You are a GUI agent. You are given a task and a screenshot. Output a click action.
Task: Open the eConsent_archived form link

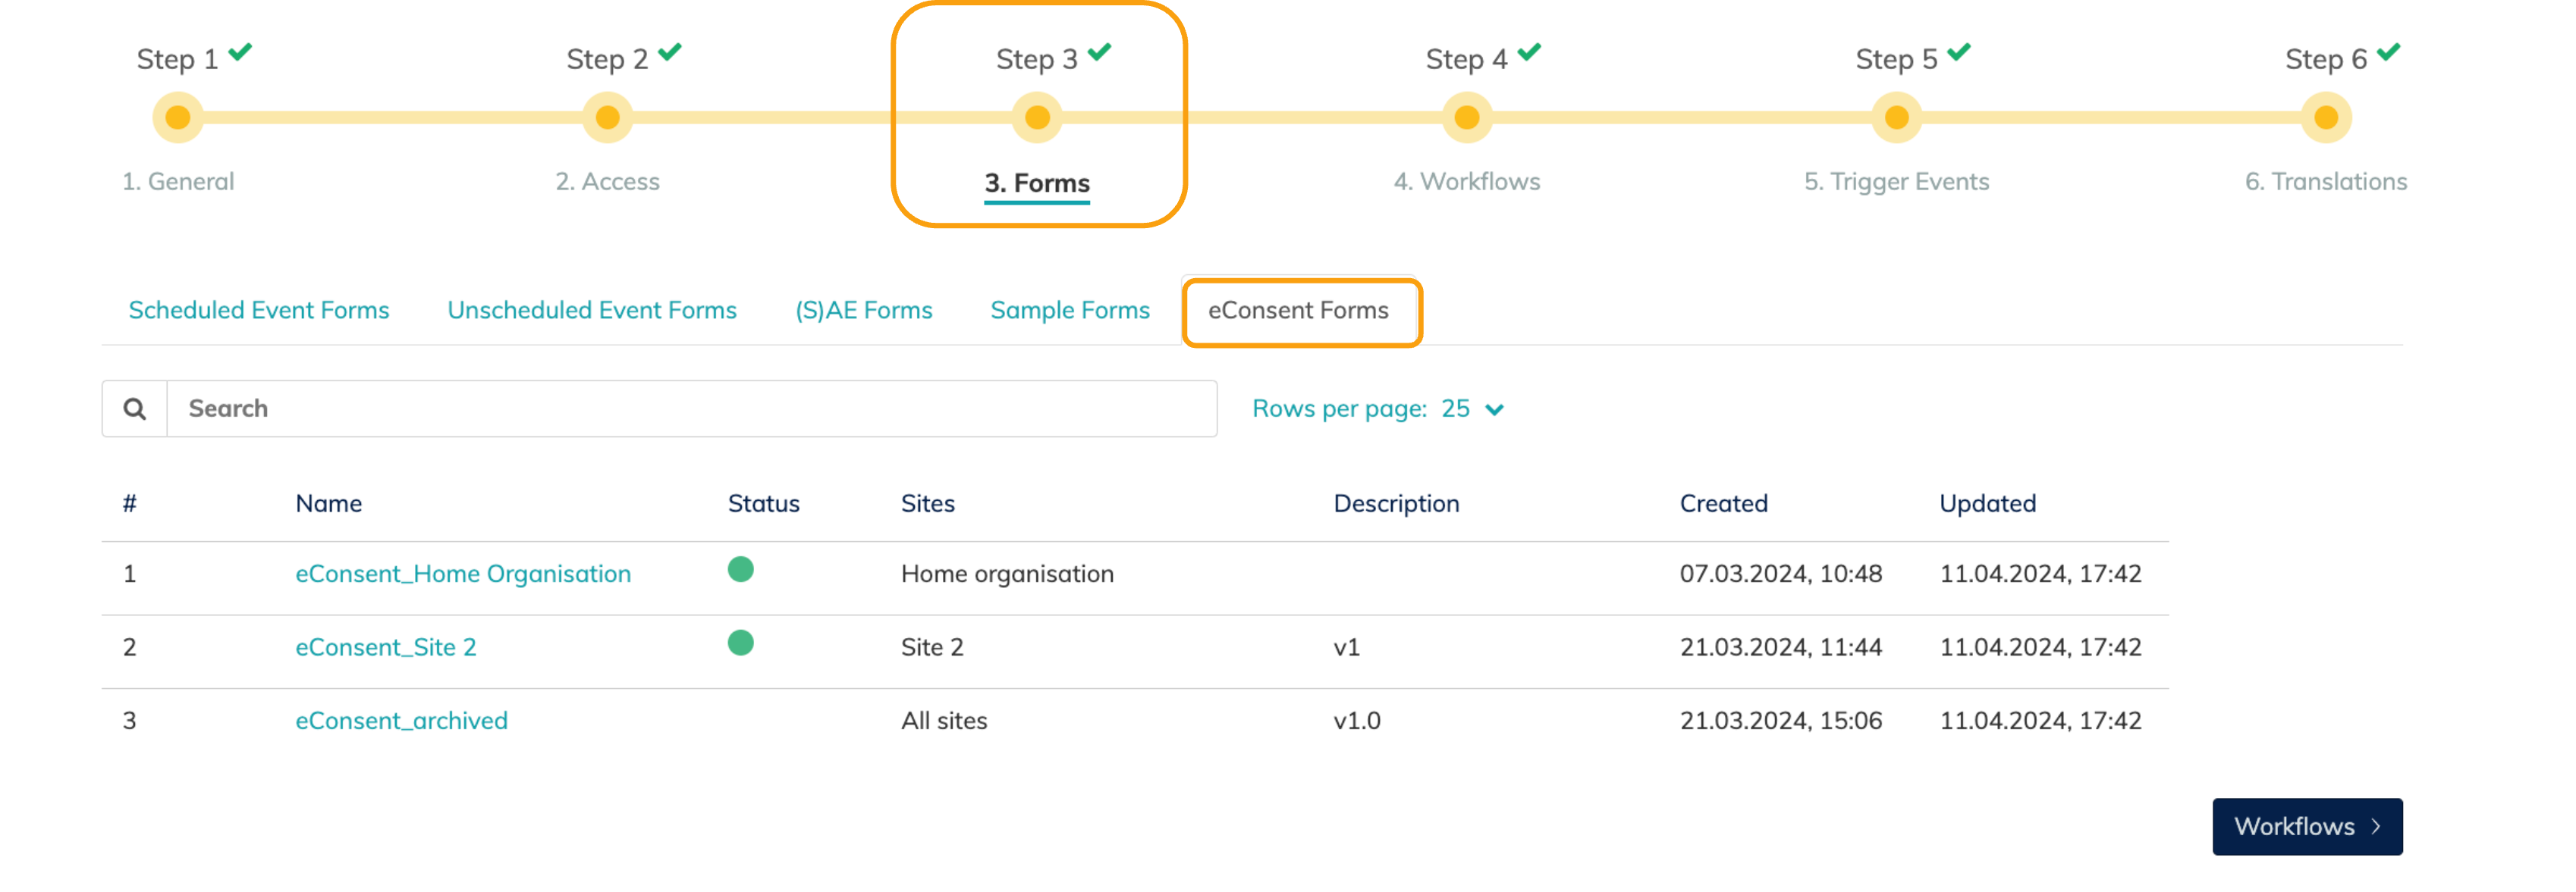coord(401,721)
